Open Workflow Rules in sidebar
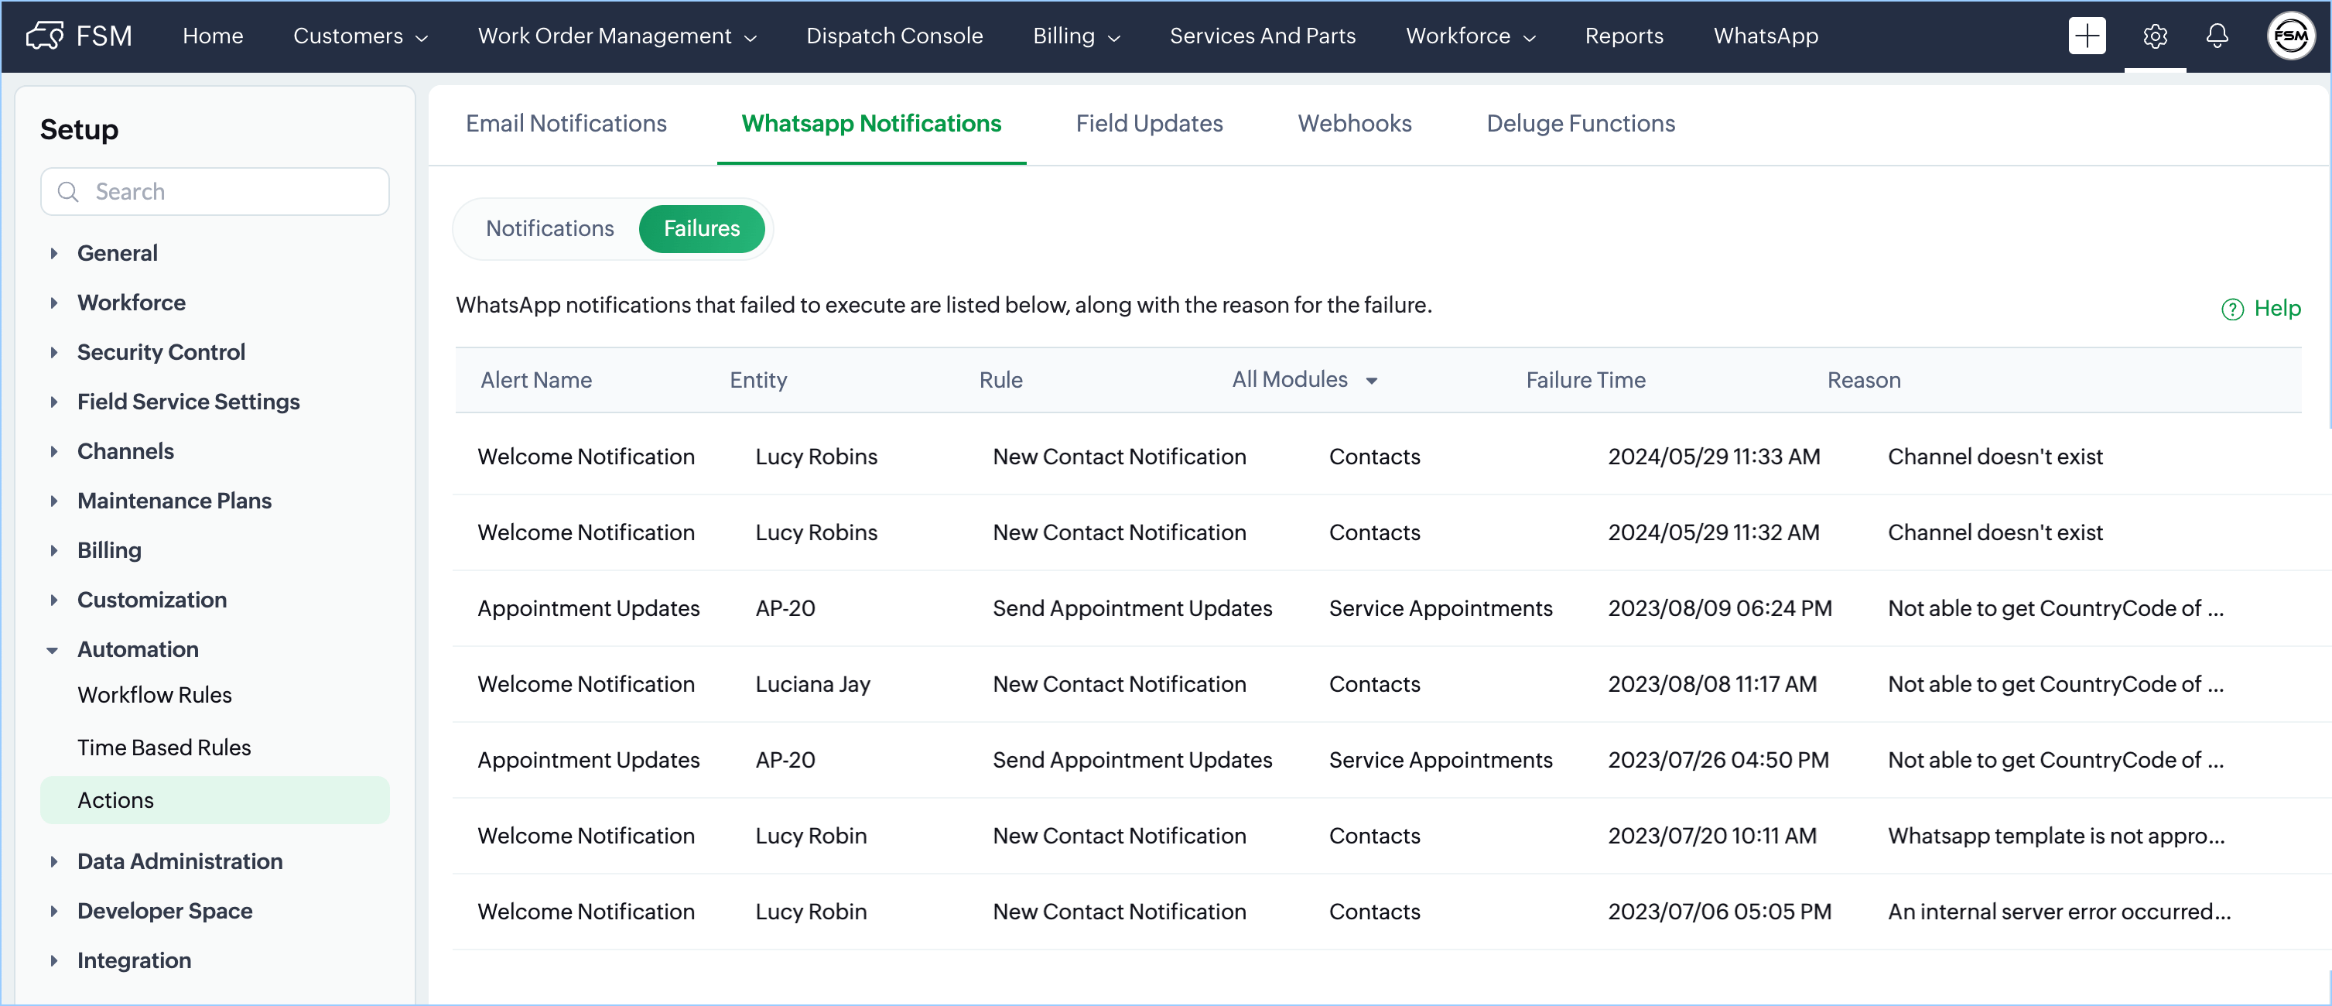This screenshot has height=1006, width=2332. click(x=155, y=696)
